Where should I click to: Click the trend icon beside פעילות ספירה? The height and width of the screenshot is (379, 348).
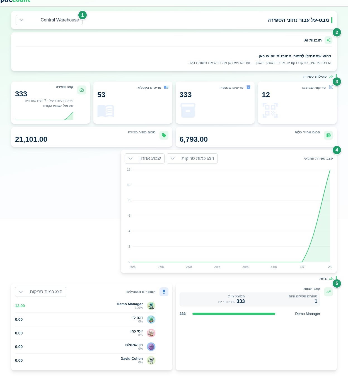331,77
